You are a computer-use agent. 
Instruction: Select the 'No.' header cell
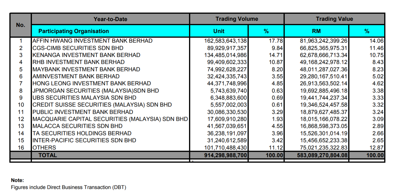pyautogui.click(x=20, y=25)
